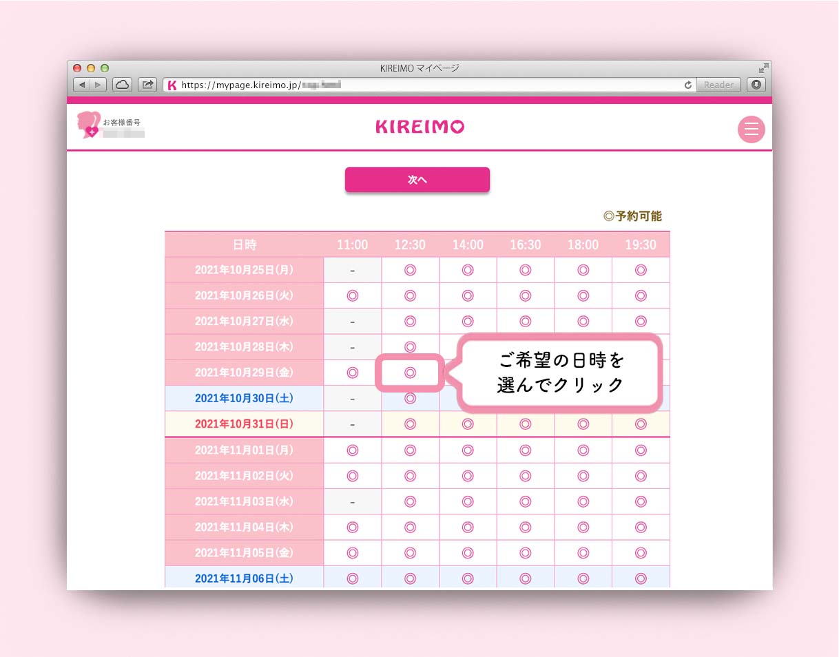Enter full screen using the window's corner arrows
This screenshot has height=657, width=839.
763,68
